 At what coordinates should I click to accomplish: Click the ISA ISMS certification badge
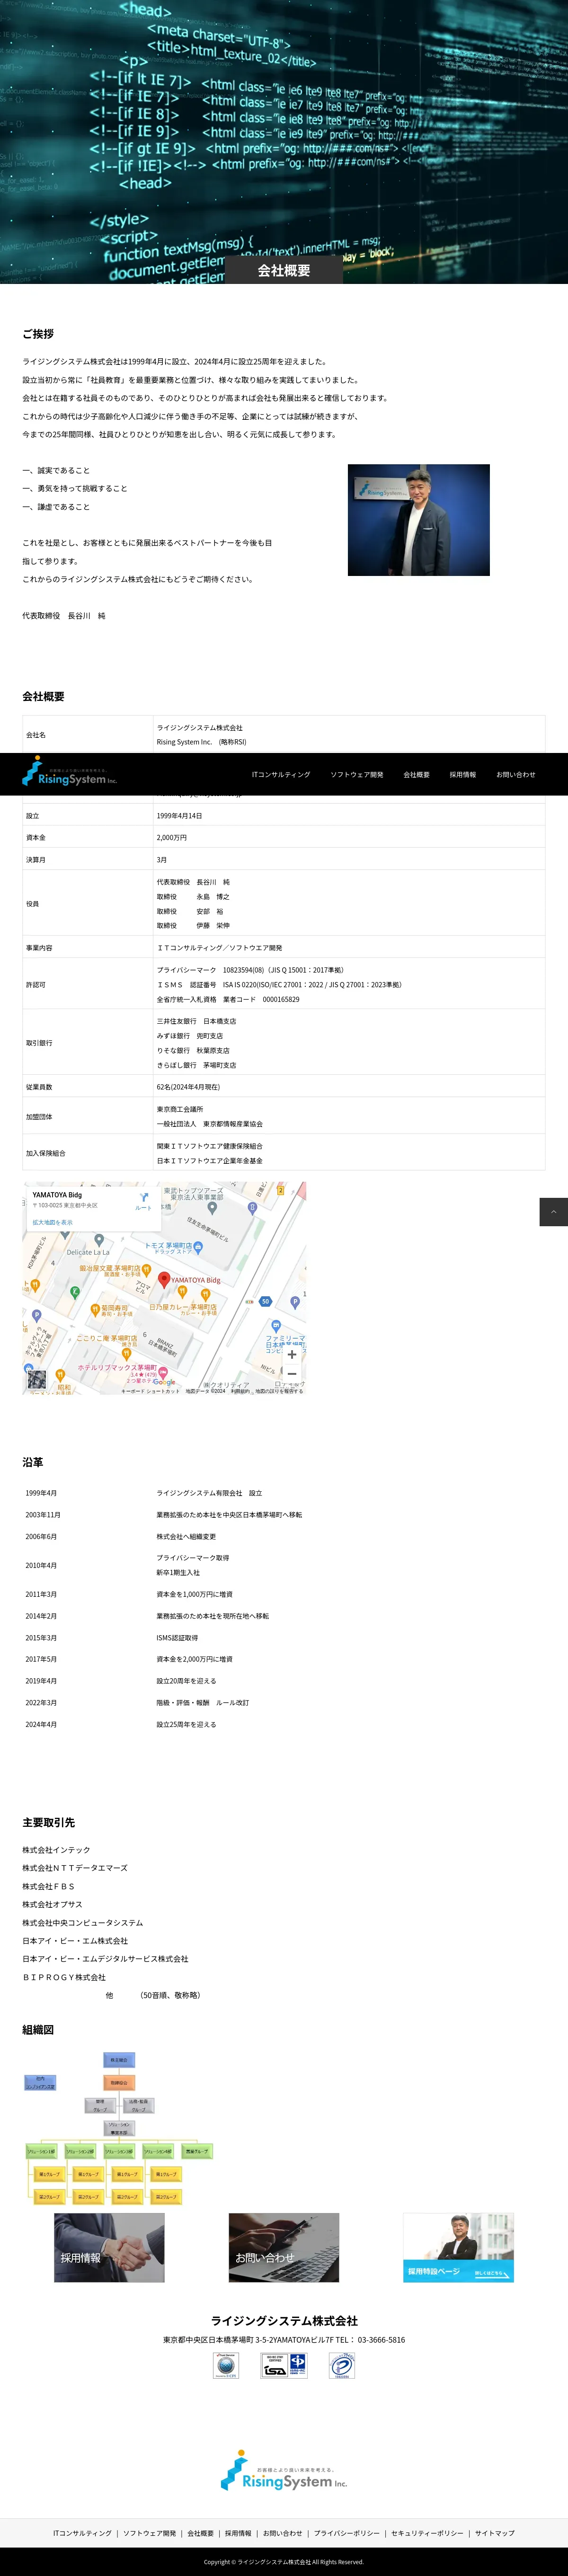coord(284,2365)
